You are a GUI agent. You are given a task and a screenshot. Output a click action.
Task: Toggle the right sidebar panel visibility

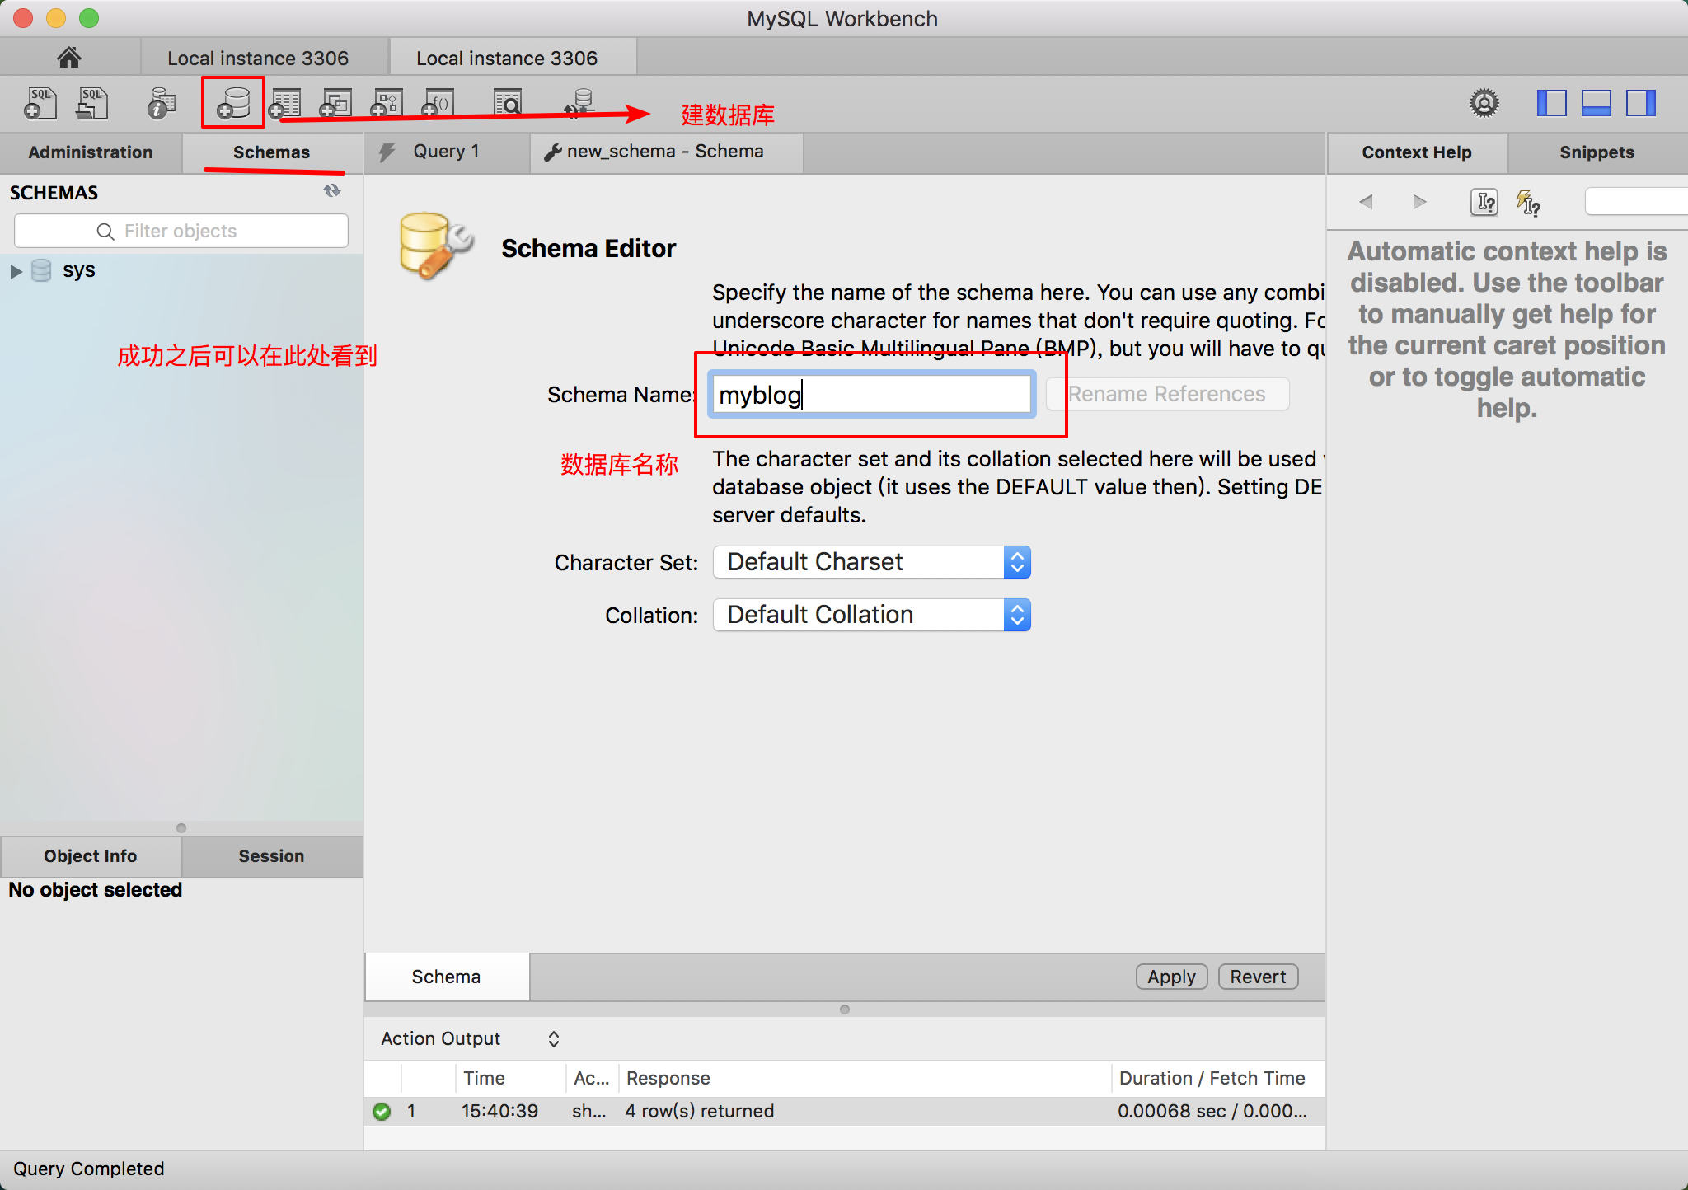tap(1640, 103)
